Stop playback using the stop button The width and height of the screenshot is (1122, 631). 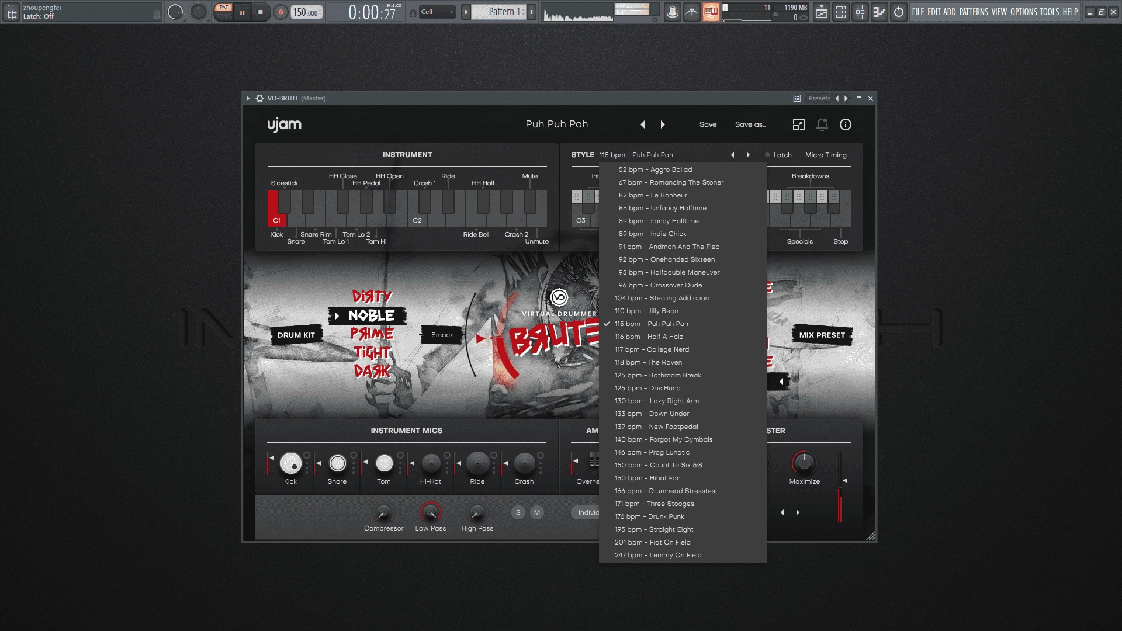click(261, 12)
